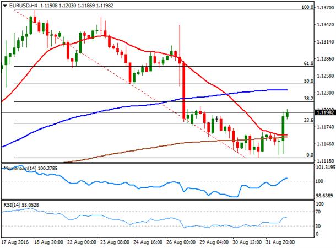
Task: Click the 50.0 Fibonacci level label
Action: [x=308, y=81]
